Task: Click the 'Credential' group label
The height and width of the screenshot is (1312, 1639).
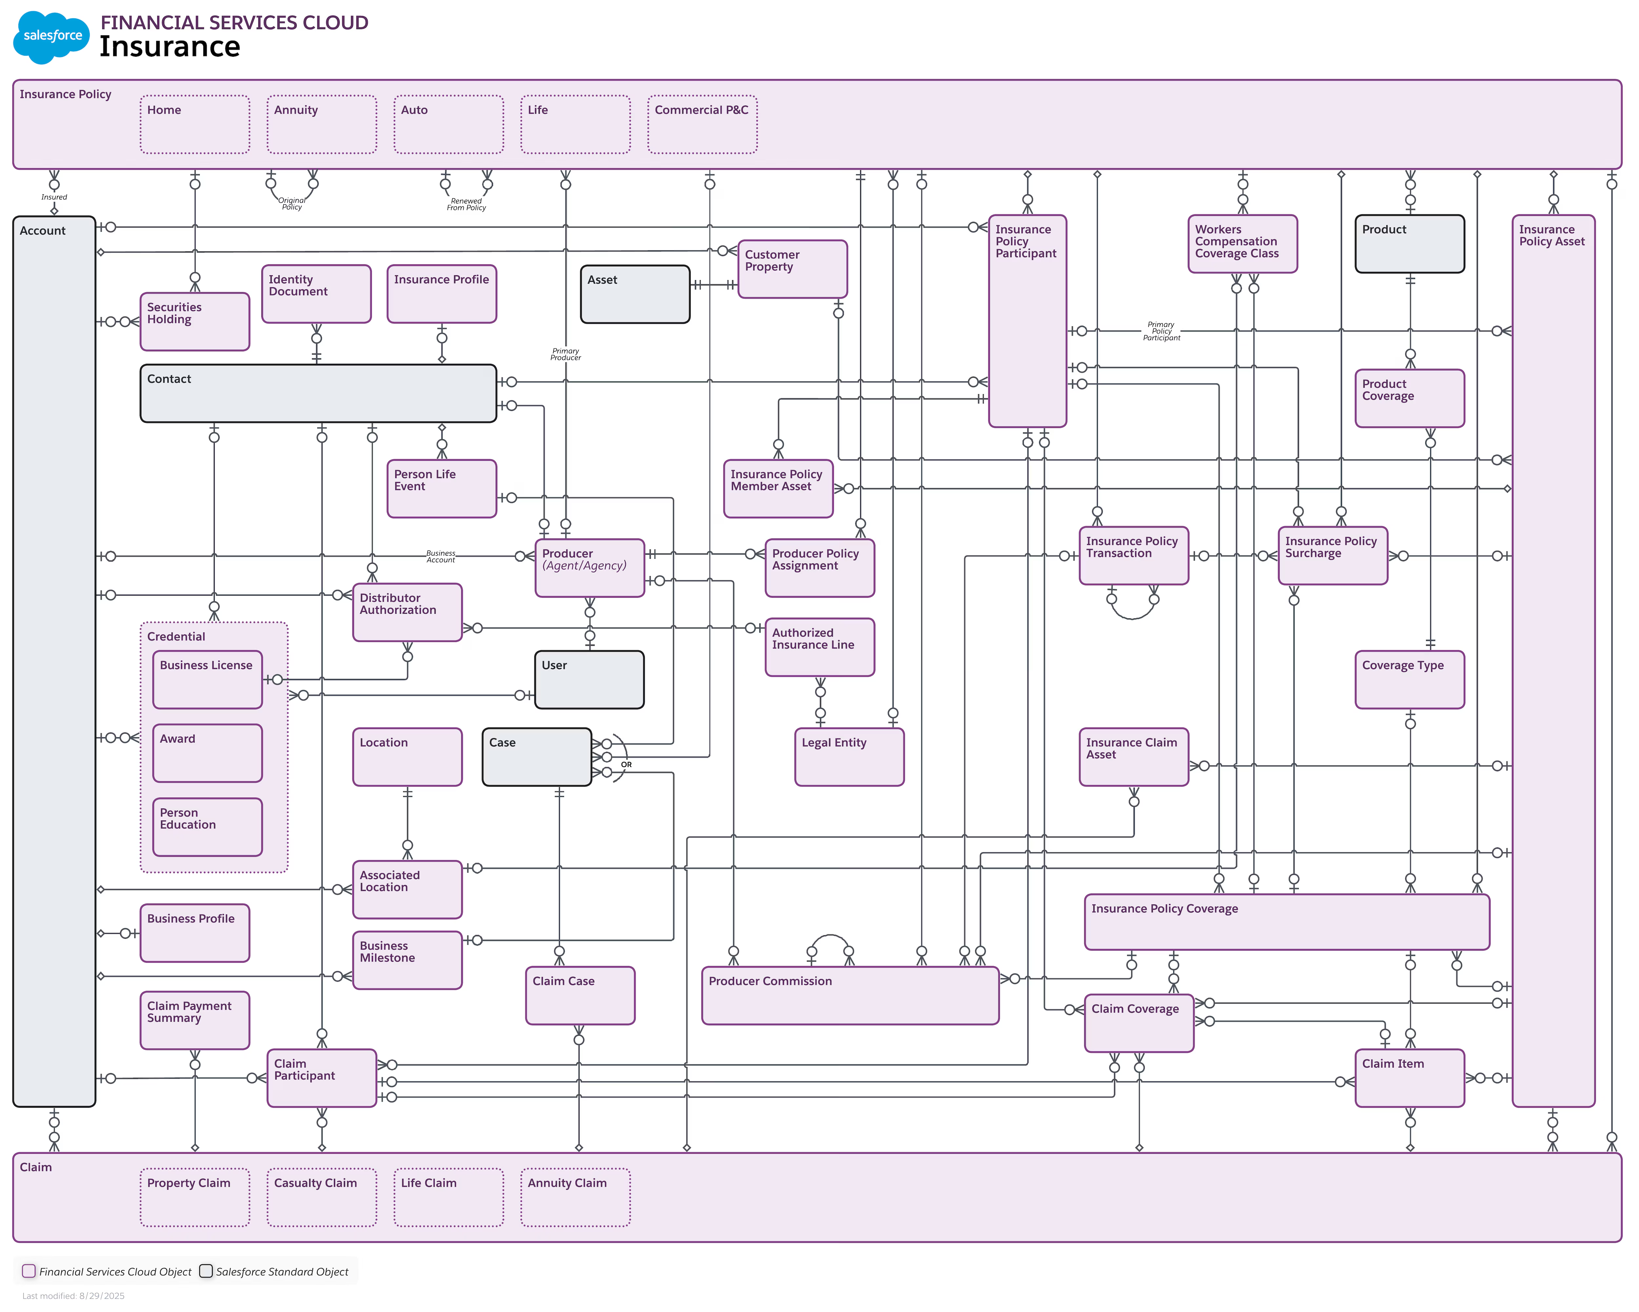Action: tap(176, 637)
